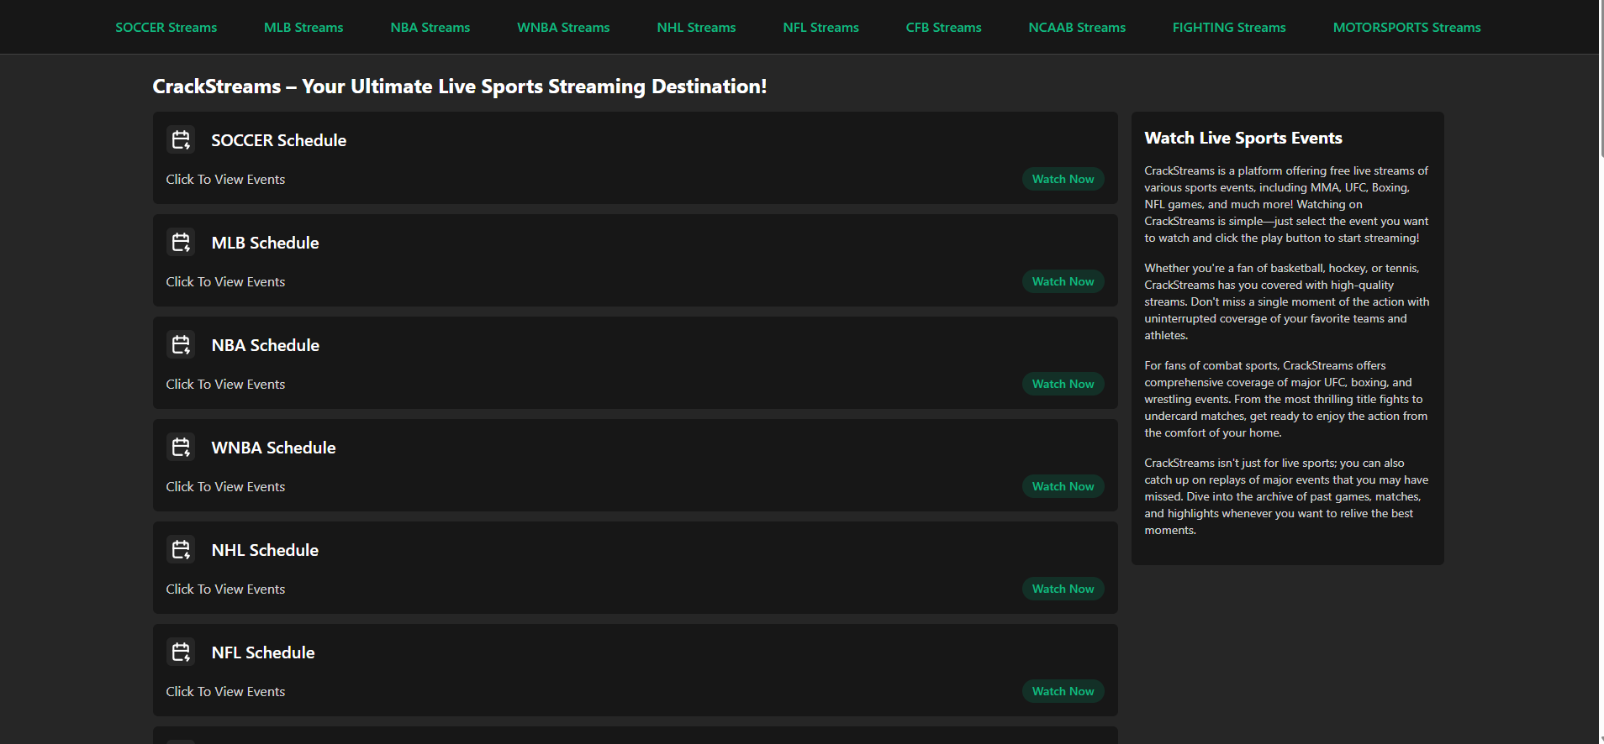Open CFB Streams in the top bar
Viewport: 1604px width, 744px height.
[944, 28]
